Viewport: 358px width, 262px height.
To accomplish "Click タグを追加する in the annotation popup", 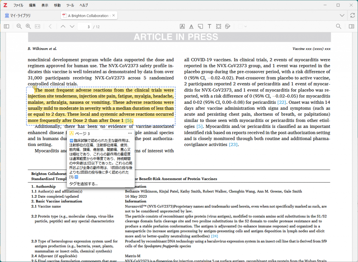I will click(x=83, y=184).
